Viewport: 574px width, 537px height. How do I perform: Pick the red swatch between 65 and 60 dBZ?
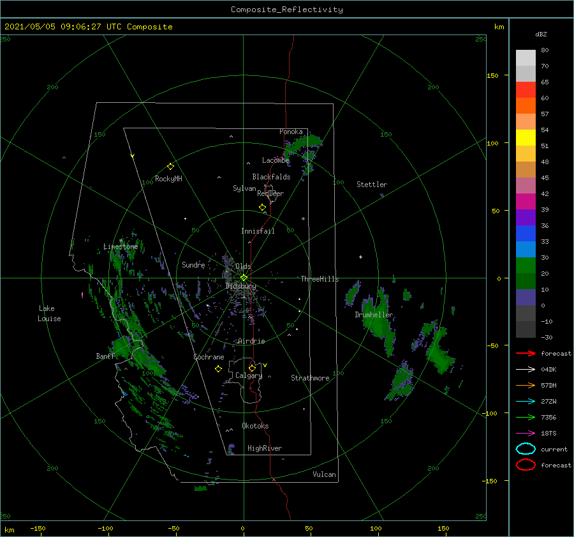tap(526, 90)
